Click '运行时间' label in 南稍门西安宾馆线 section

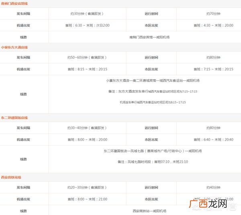(x=151, y=14)
